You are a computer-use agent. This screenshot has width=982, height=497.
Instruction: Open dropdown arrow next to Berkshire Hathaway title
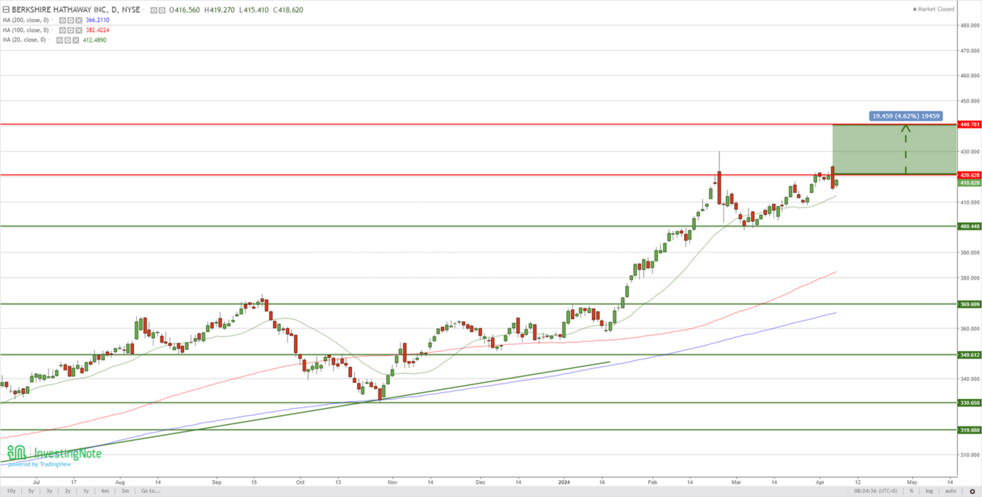[144, 10]
